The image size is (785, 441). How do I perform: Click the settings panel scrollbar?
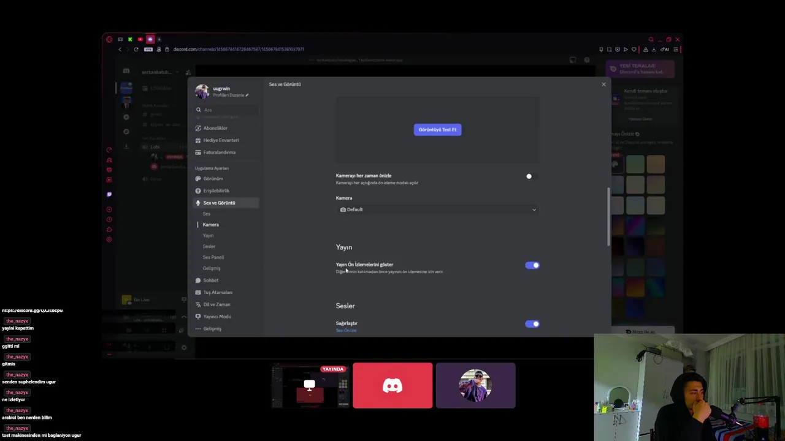tap(608, 216)
